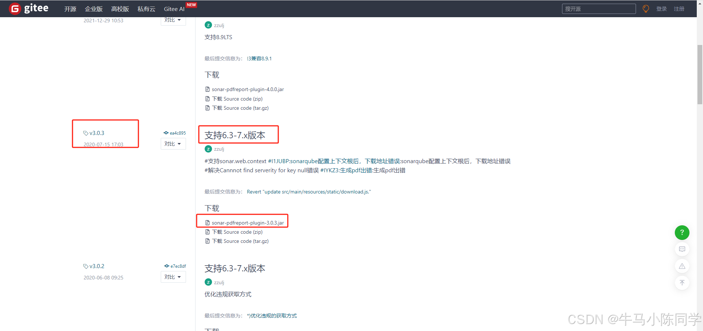The image size is (703, 331).
Task: Click the feedback chat bubble button
Action: pyautogui.click(x=682, y=249)
